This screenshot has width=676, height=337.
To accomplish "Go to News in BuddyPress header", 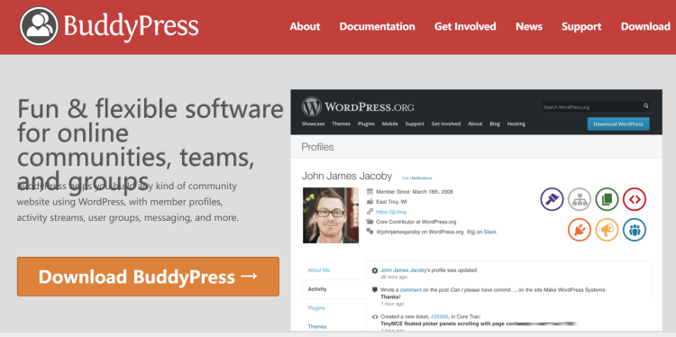I will (x=529, y=27).
